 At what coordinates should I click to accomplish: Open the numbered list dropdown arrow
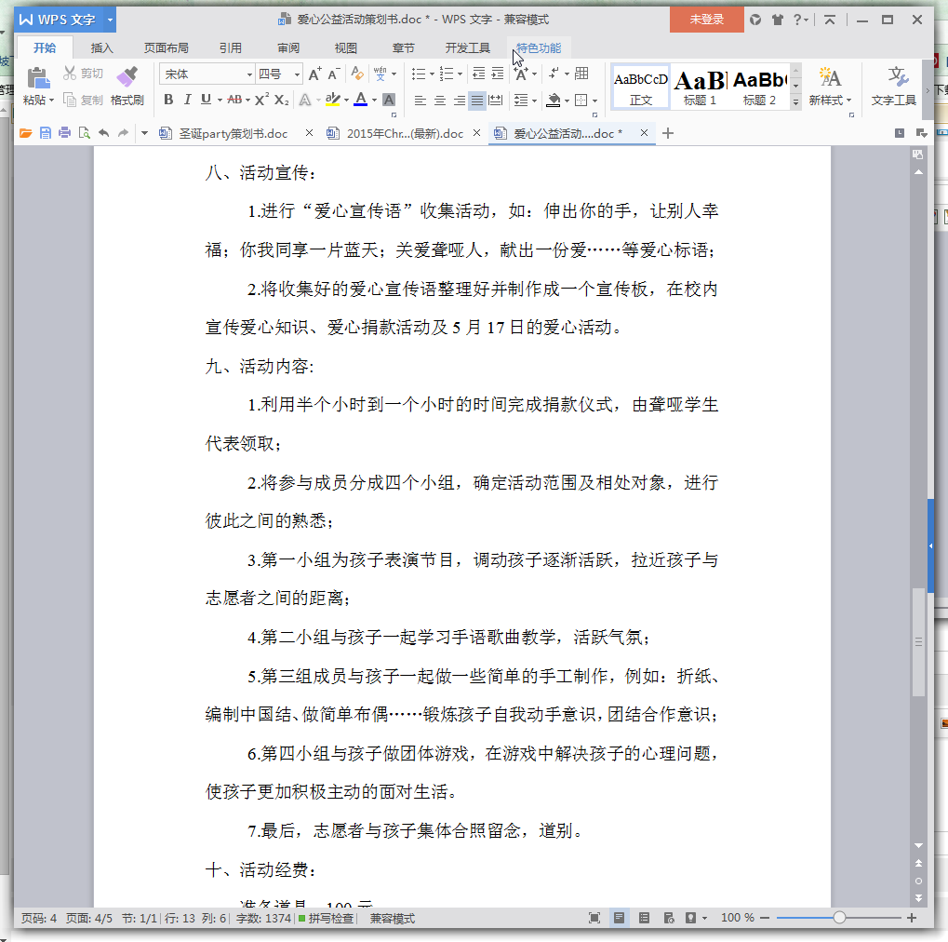click(461, 74)
